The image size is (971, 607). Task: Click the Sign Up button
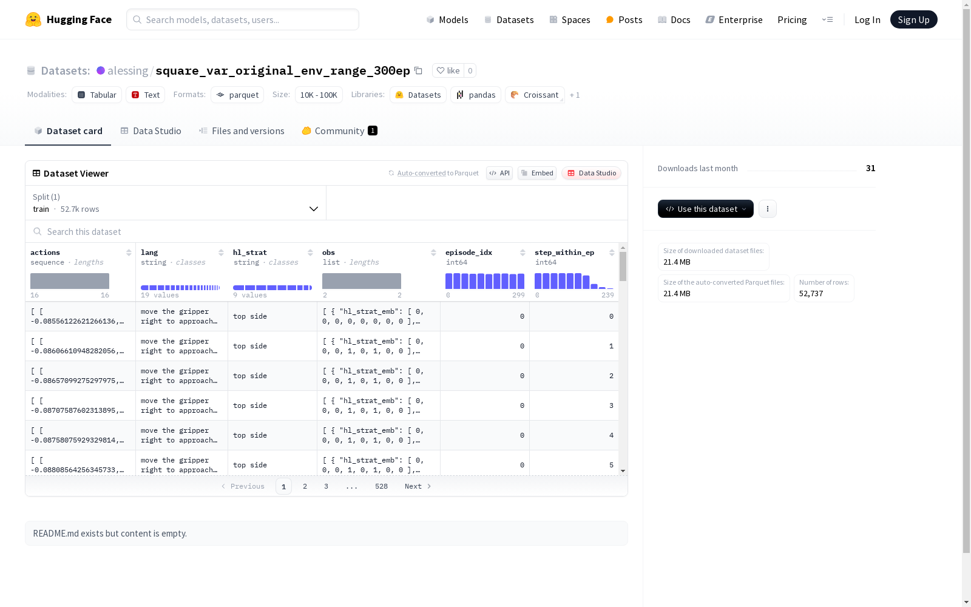[913, 19]
